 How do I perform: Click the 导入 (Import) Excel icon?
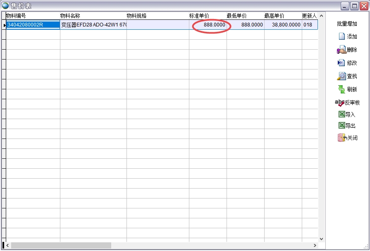click(x=341, y=115)
